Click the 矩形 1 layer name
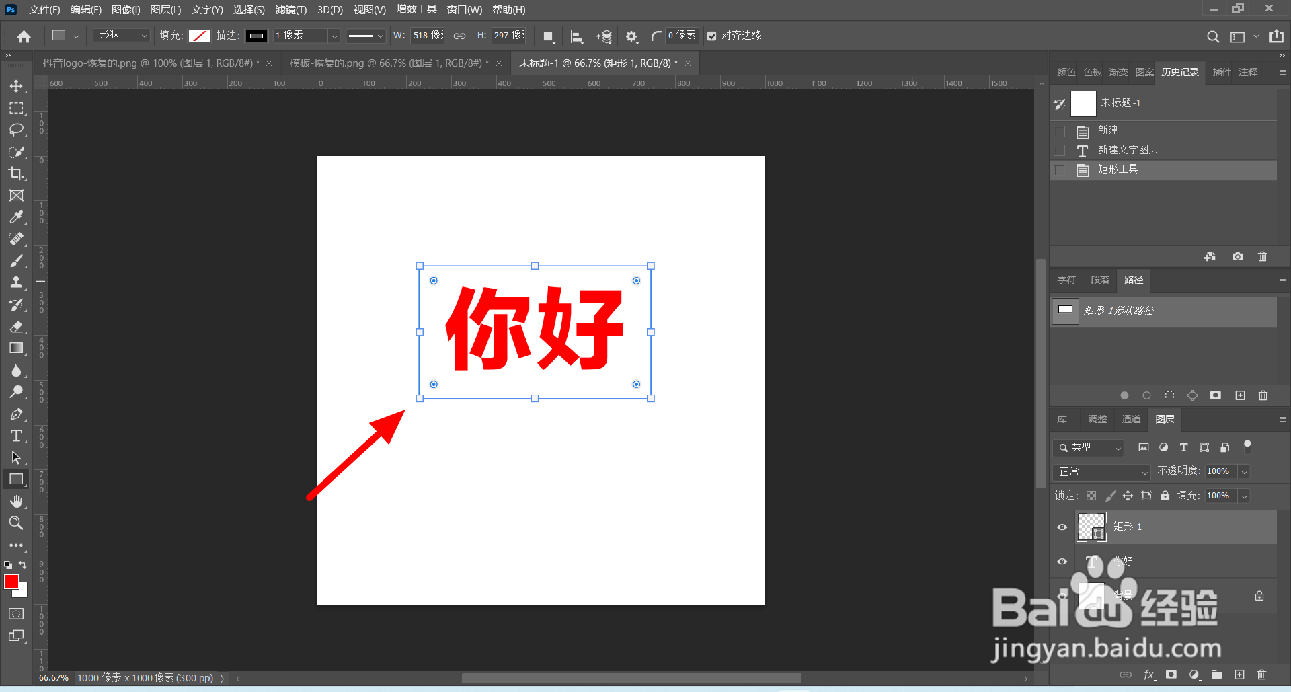 pyautogui.click(x=1128, y=527)
